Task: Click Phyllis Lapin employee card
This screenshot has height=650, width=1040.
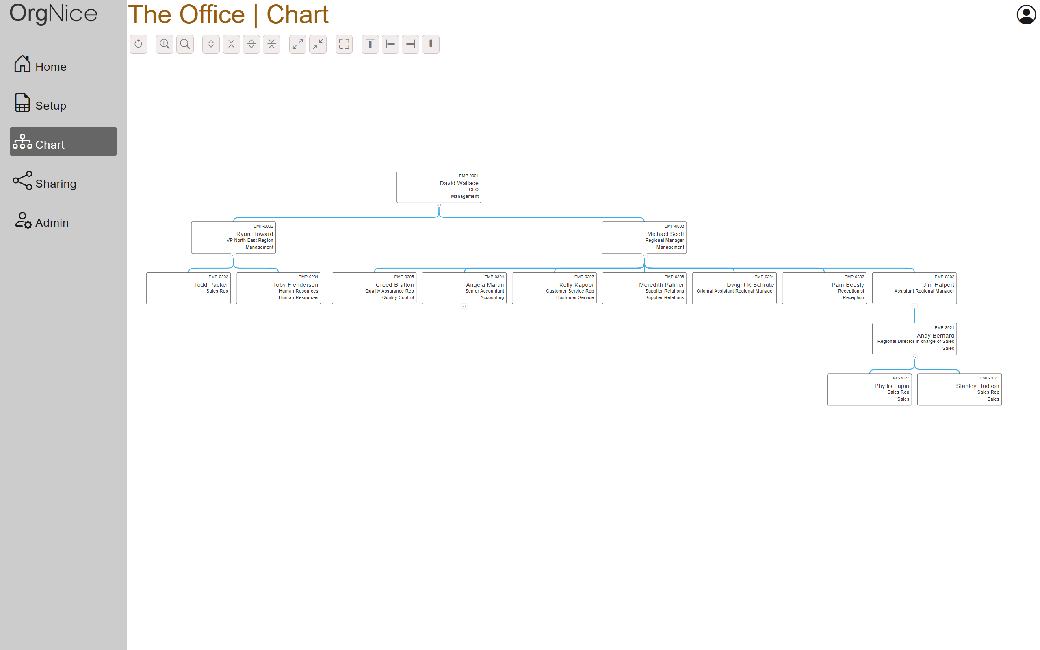Action: 869,390
